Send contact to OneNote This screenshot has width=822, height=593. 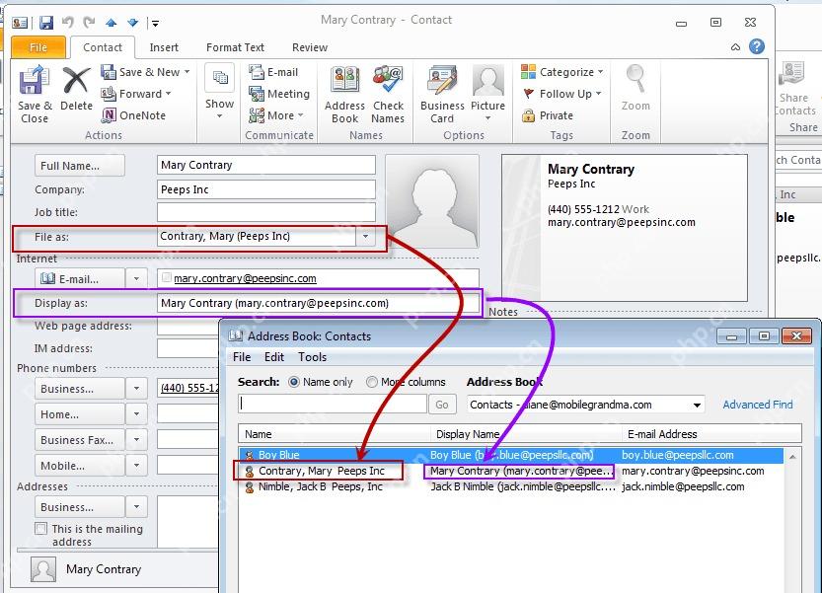[x=133, y=115]
